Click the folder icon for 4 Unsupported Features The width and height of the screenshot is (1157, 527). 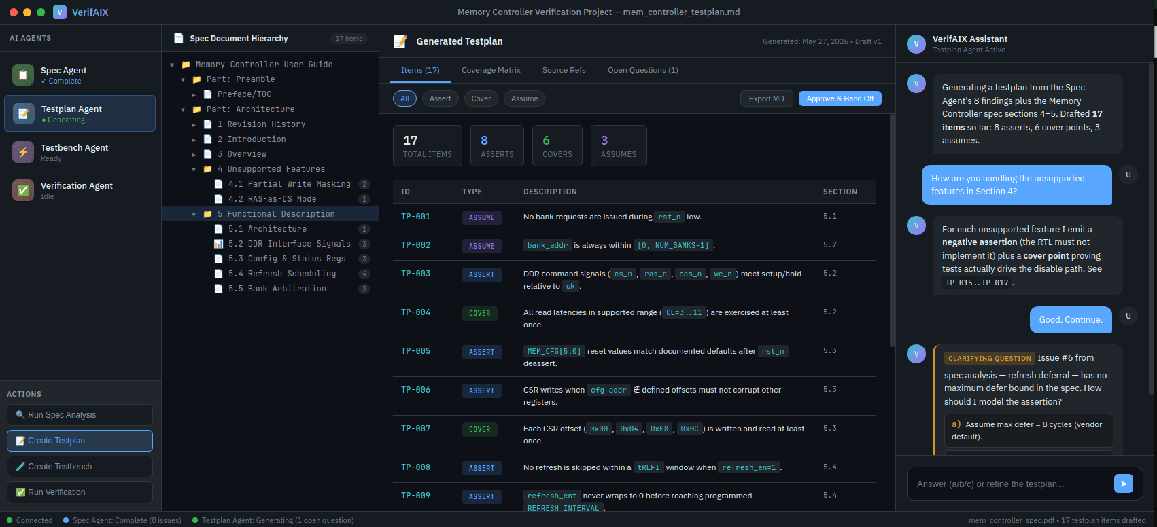pos(207,169)
